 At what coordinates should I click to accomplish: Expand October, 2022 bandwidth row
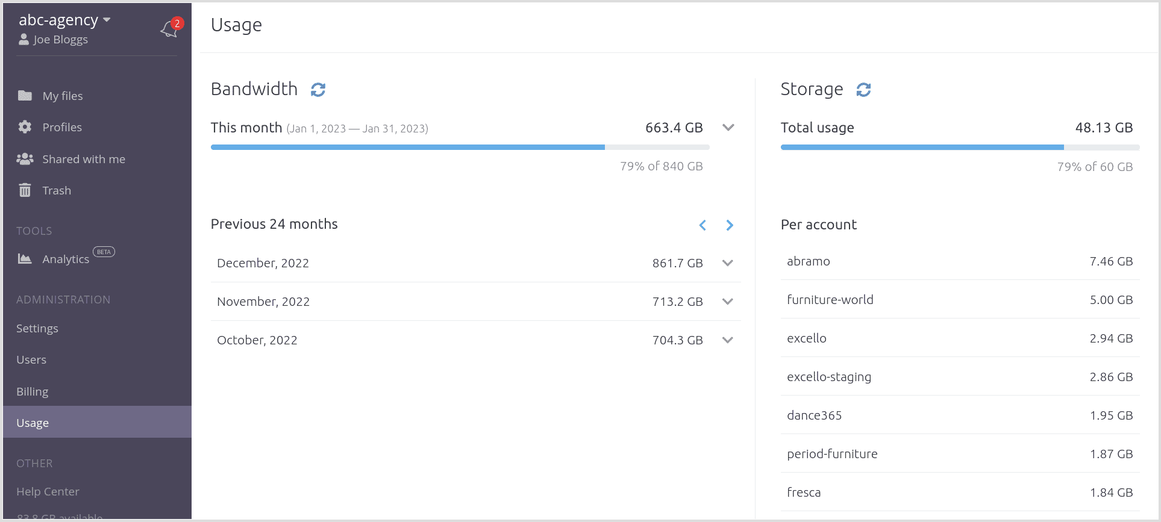coord(728,340)
